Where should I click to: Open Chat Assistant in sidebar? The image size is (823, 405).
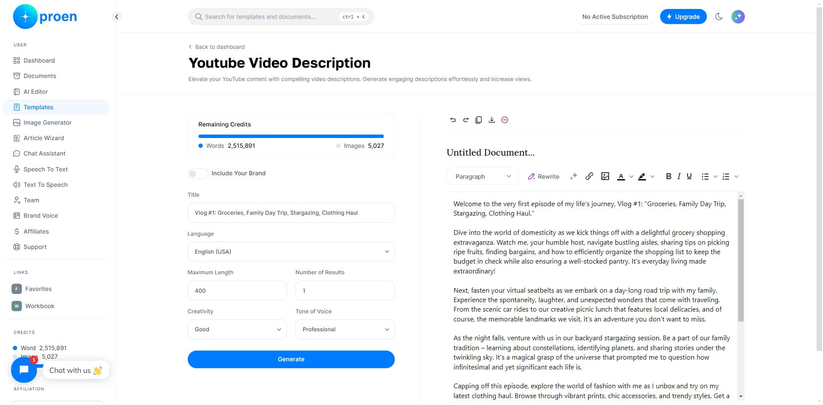[x=56, y=153]
